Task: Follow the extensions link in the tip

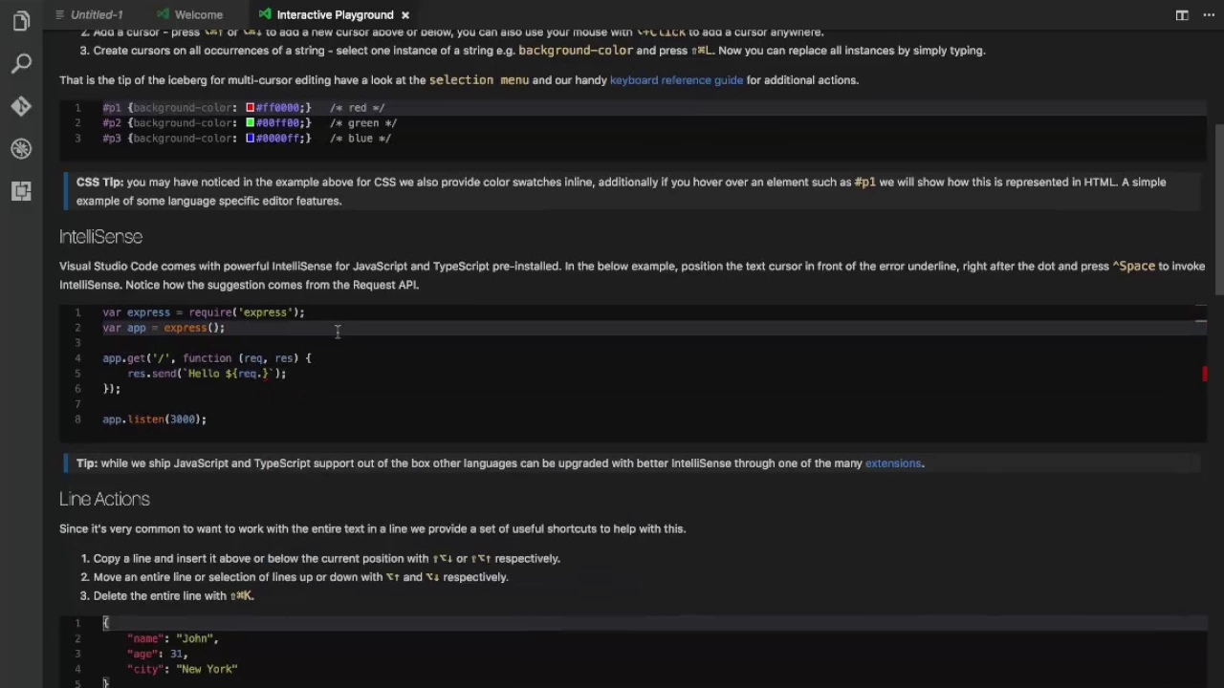Action: (893, 463)
